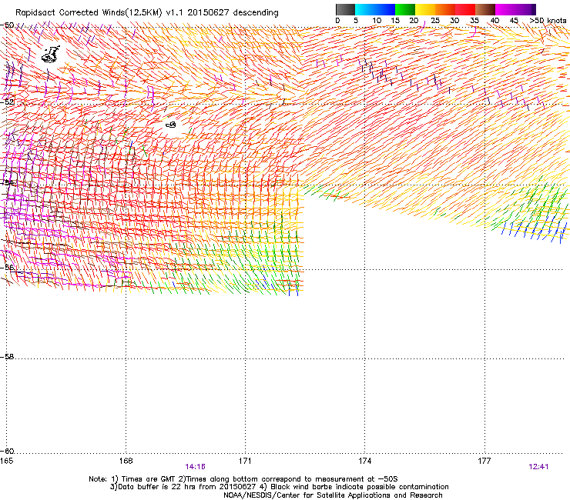Click the NOAA/NESDIS credit line
The width and height of the screenshot is (570, 500).
333,495
